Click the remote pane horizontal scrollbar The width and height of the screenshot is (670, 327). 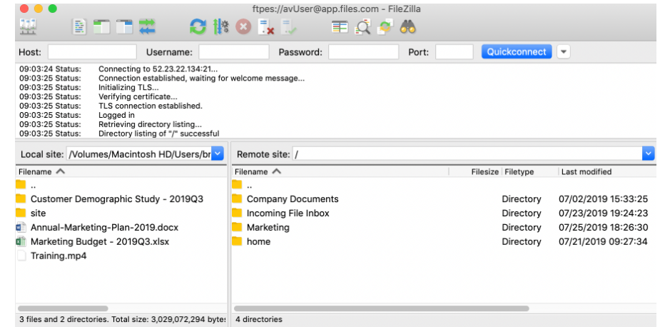tap(382, 308)
